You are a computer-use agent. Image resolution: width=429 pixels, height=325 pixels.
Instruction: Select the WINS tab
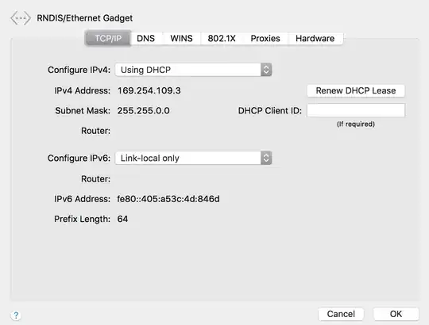[181, 39]
